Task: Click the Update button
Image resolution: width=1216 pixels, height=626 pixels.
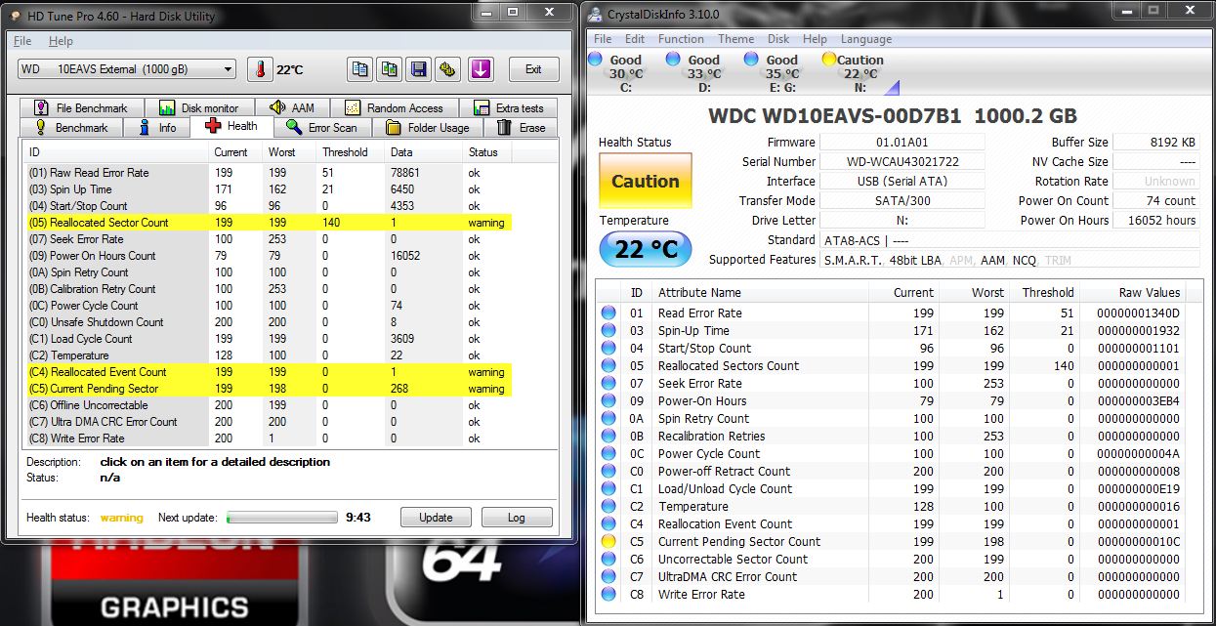Action: [x=436, y=518]
